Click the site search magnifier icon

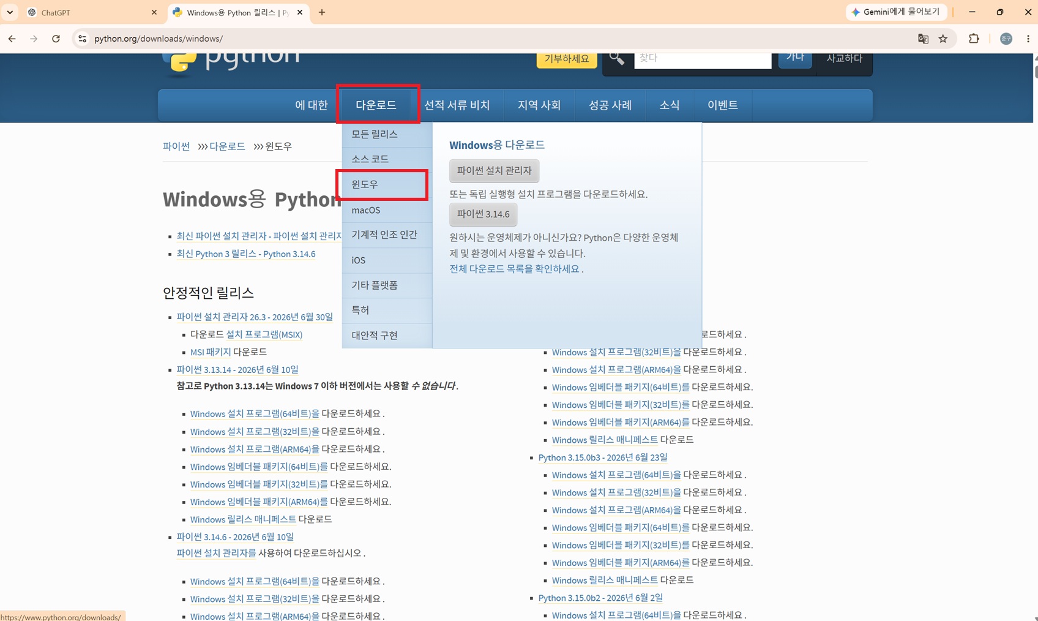coord(617,59)
